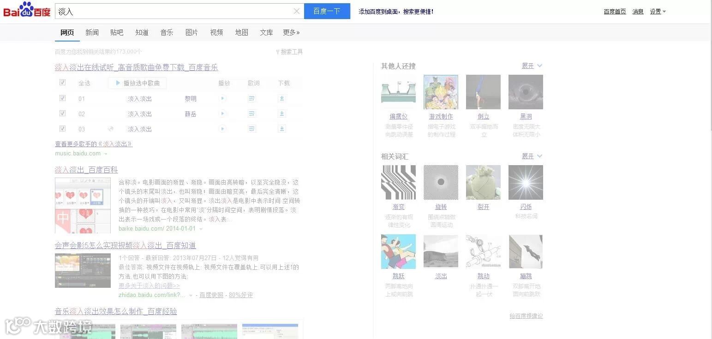
Task: Expand the 其他人还搜 section with 展开
Action: [532, 66]
